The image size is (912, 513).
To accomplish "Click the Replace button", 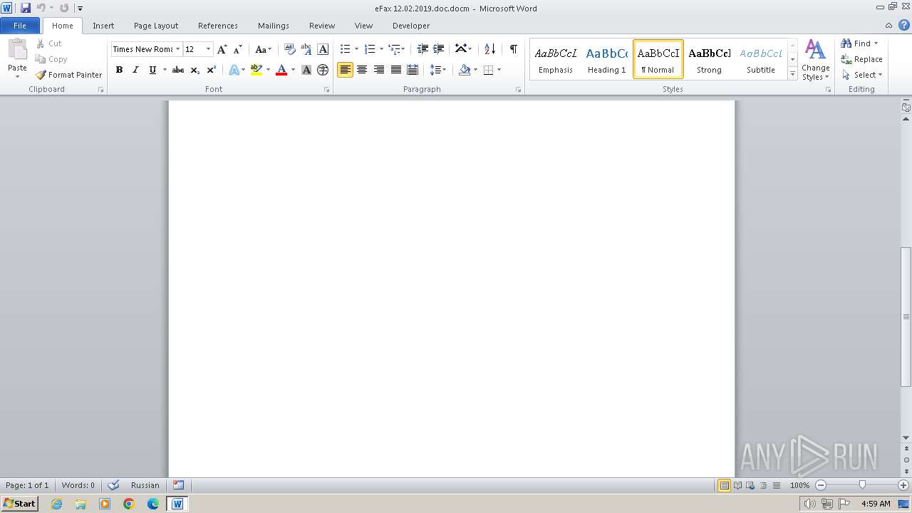I will [862, 59].
